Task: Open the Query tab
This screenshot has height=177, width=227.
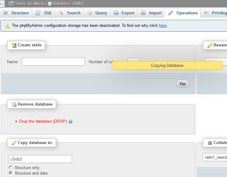Action: pos(97,13)
